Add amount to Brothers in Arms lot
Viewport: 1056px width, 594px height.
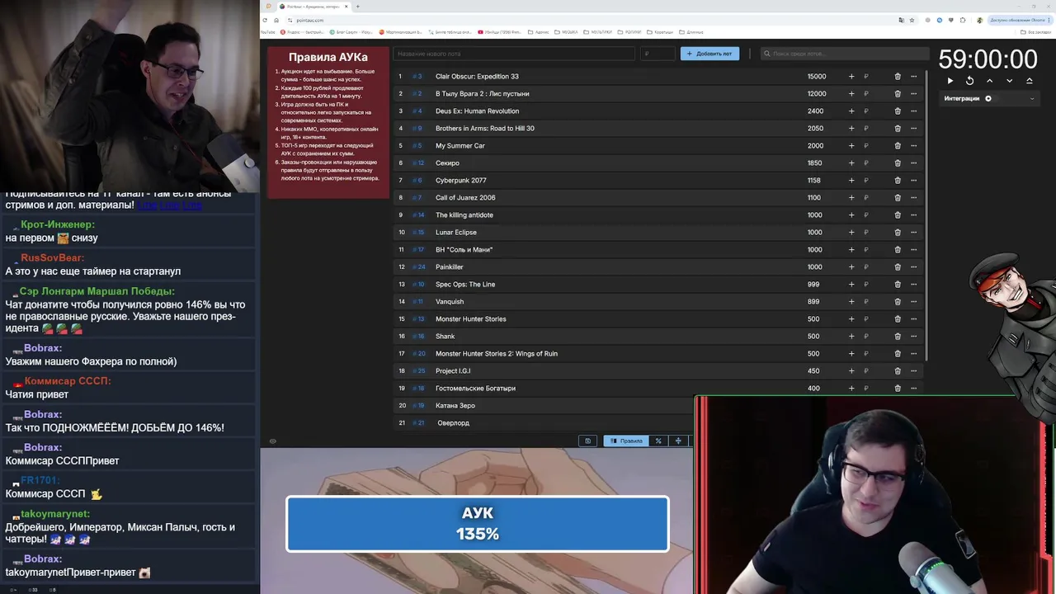coord(851,129)
